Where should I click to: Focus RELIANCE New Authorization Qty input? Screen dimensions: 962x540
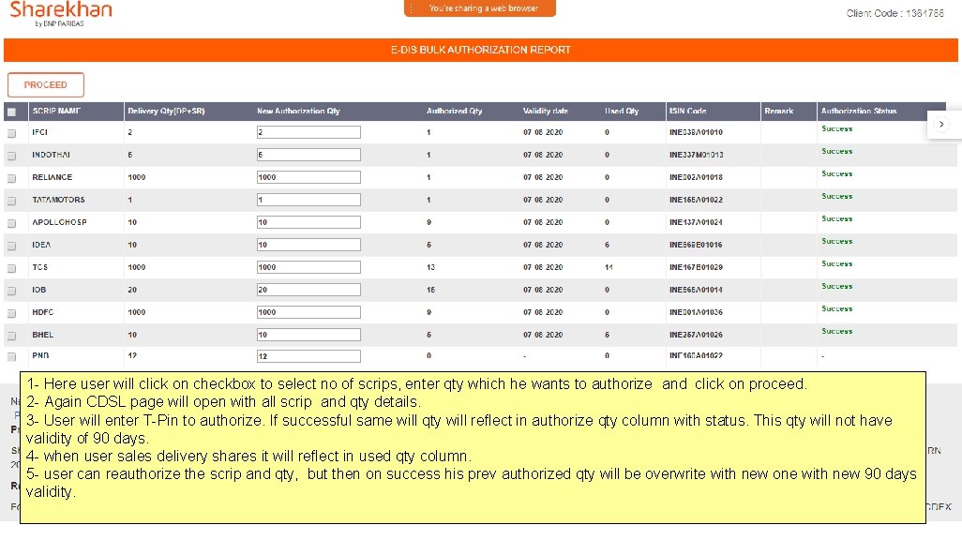point(308,177)
